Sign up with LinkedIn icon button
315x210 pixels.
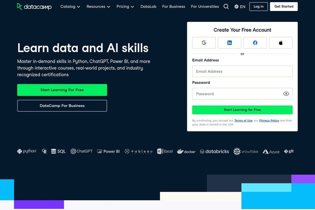[x=229, y=43]
